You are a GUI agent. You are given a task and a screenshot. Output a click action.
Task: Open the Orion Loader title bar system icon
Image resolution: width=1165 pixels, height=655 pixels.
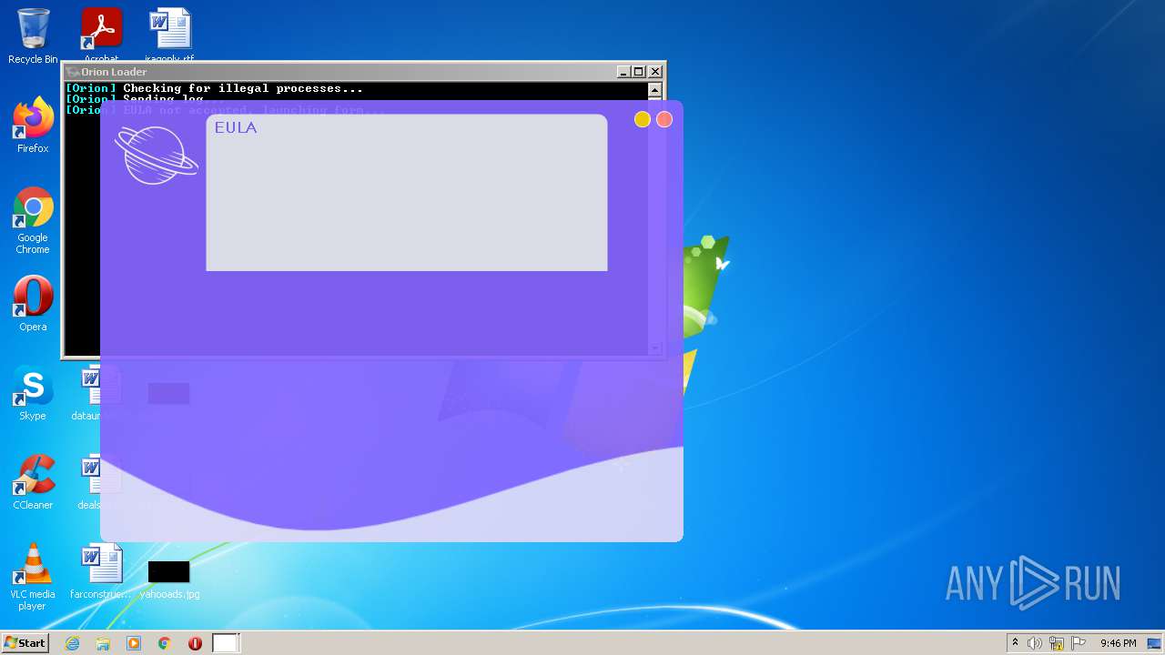[73, 72]
